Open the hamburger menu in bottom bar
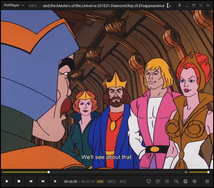 coord(207,181)
